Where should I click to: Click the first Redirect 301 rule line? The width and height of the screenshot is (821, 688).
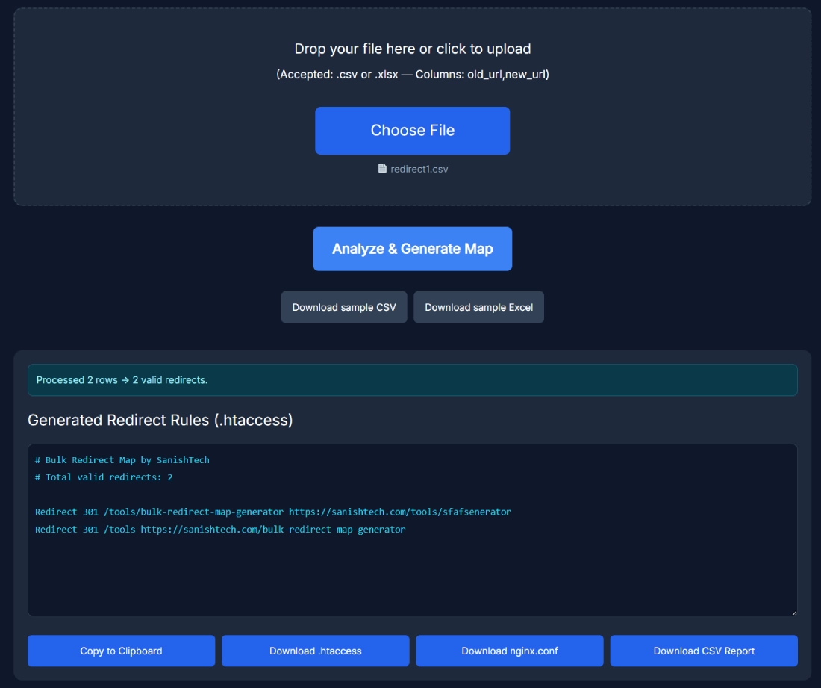(273, 512)
